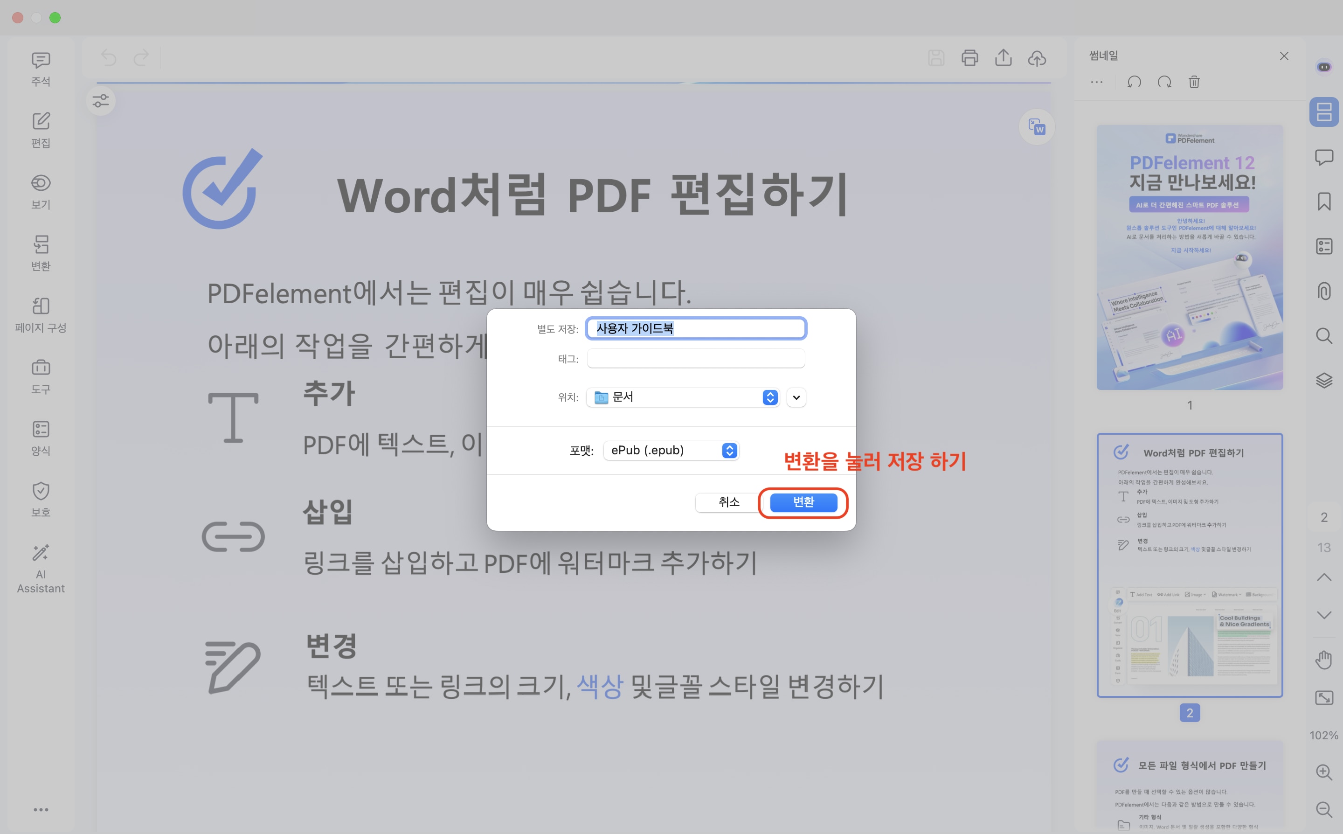Click the rotate page left icon in thumbnail panel
Screen dimensions: 1343x834
point(1134,82)
